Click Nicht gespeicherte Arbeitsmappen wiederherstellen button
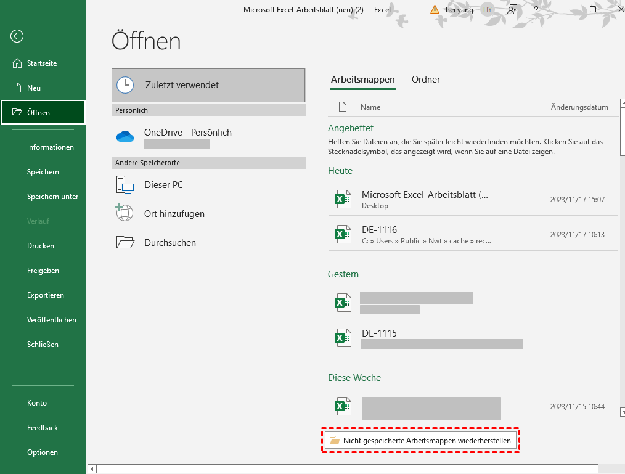Viewport: 625px width, 474px height. 420,441
